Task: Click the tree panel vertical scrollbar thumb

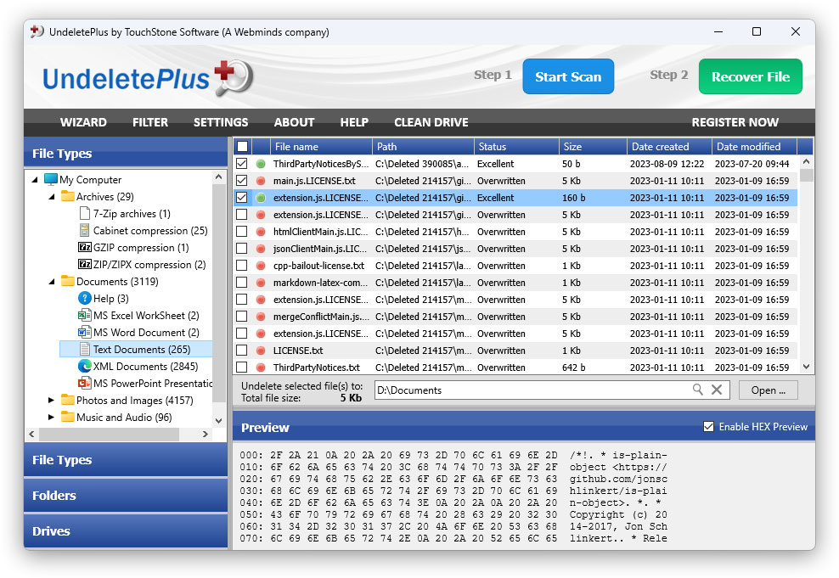Action: click(218, 293)
